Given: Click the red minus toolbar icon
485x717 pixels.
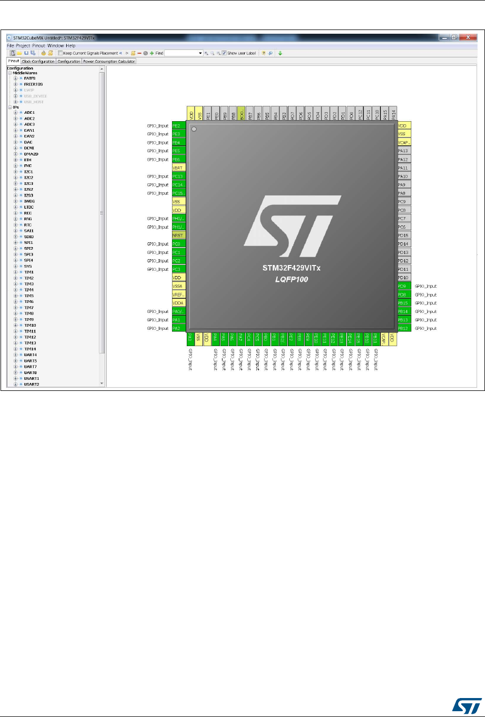Looking at the screenshot, I should pos(139,53).
